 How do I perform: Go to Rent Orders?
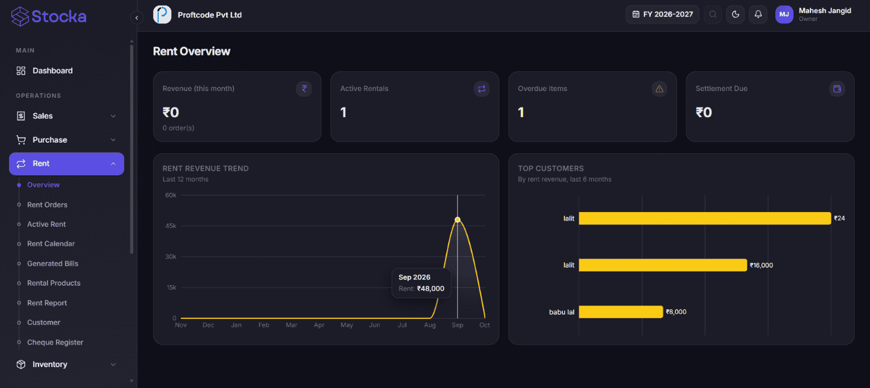click(x=47, y=205)
